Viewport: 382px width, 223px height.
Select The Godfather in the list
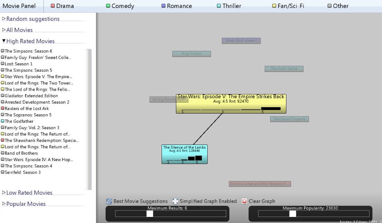[17, 121]
